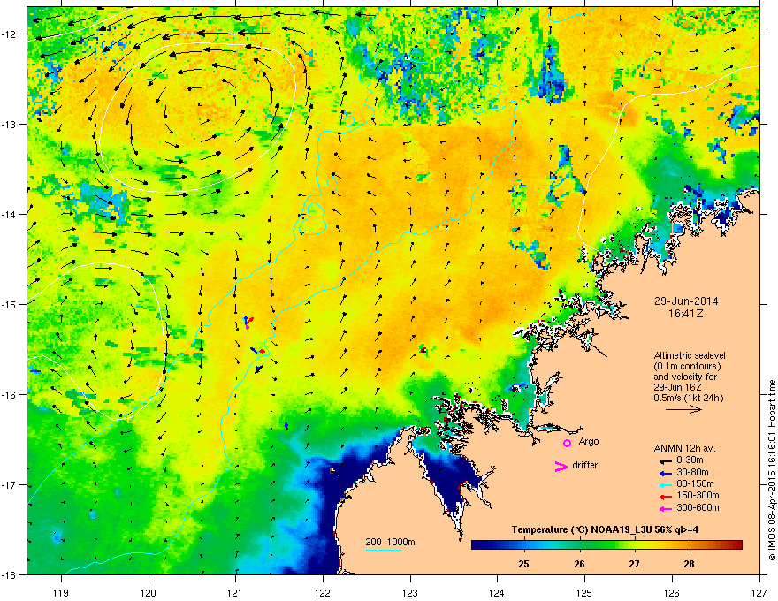The height and width of the screenshot is (601, 778).
Task: Click the latitude axis label -18
Action: click(x=11, y=574)
